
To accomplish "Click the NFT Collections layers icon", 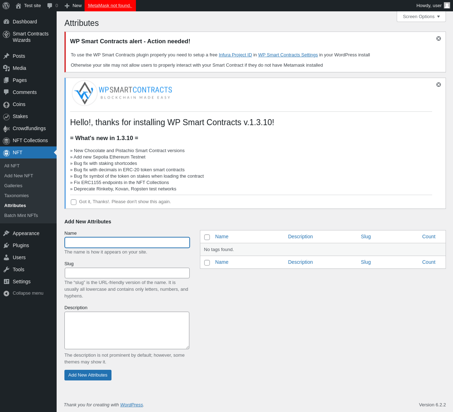I will coord(6,141).
